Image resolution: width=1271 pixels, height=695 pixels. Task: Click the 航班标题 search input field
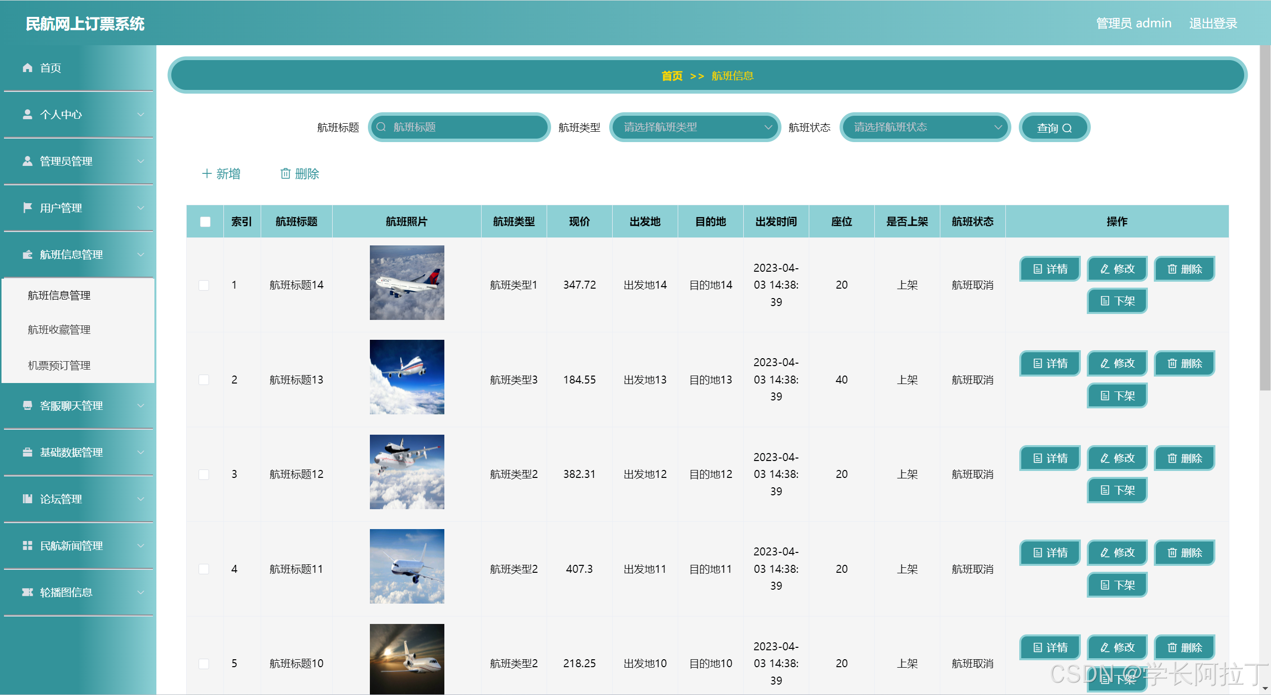459,127
